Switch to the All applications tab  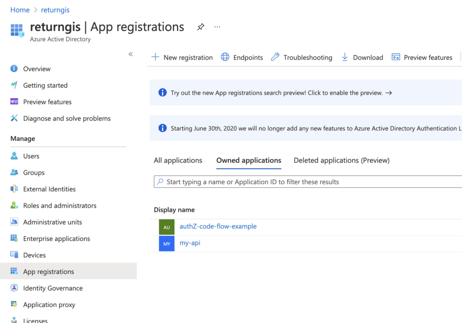click(x=178, y=160)
